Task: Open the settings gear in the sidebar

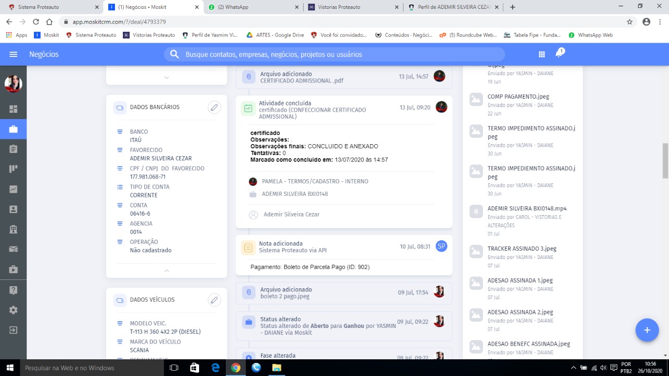Action: [13, 310]
